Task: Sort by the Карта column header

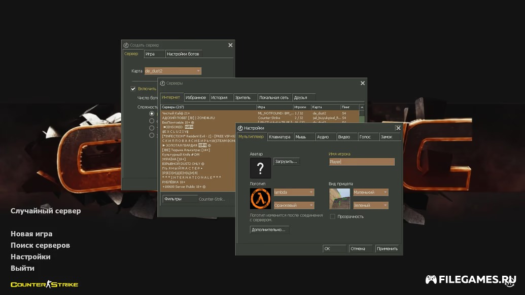Action: [326, 107]
